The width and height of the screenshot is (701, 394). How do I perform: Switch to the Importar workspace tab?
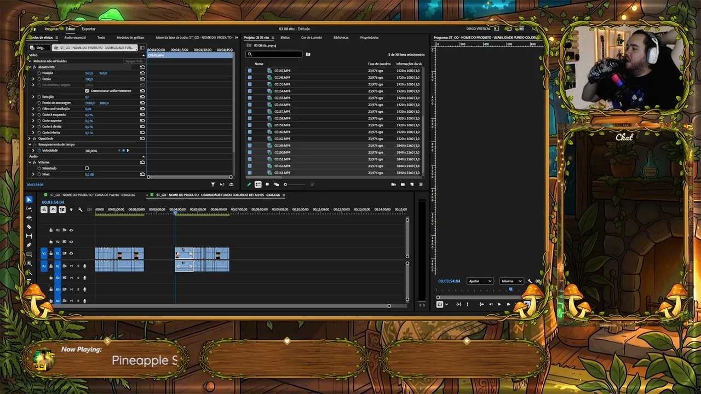[51, 29]
